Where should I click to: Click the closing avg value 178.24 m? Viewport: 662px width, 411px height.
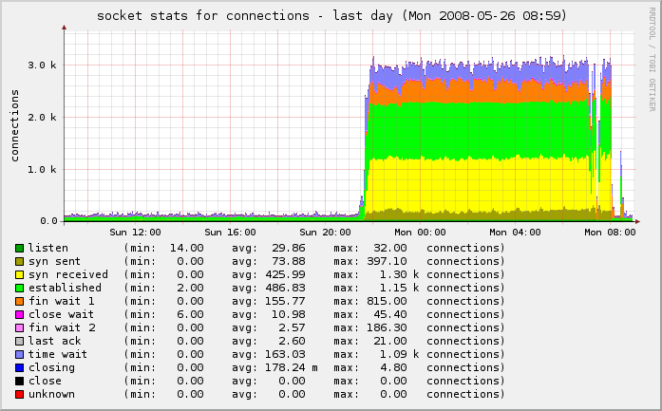(292, 368)
